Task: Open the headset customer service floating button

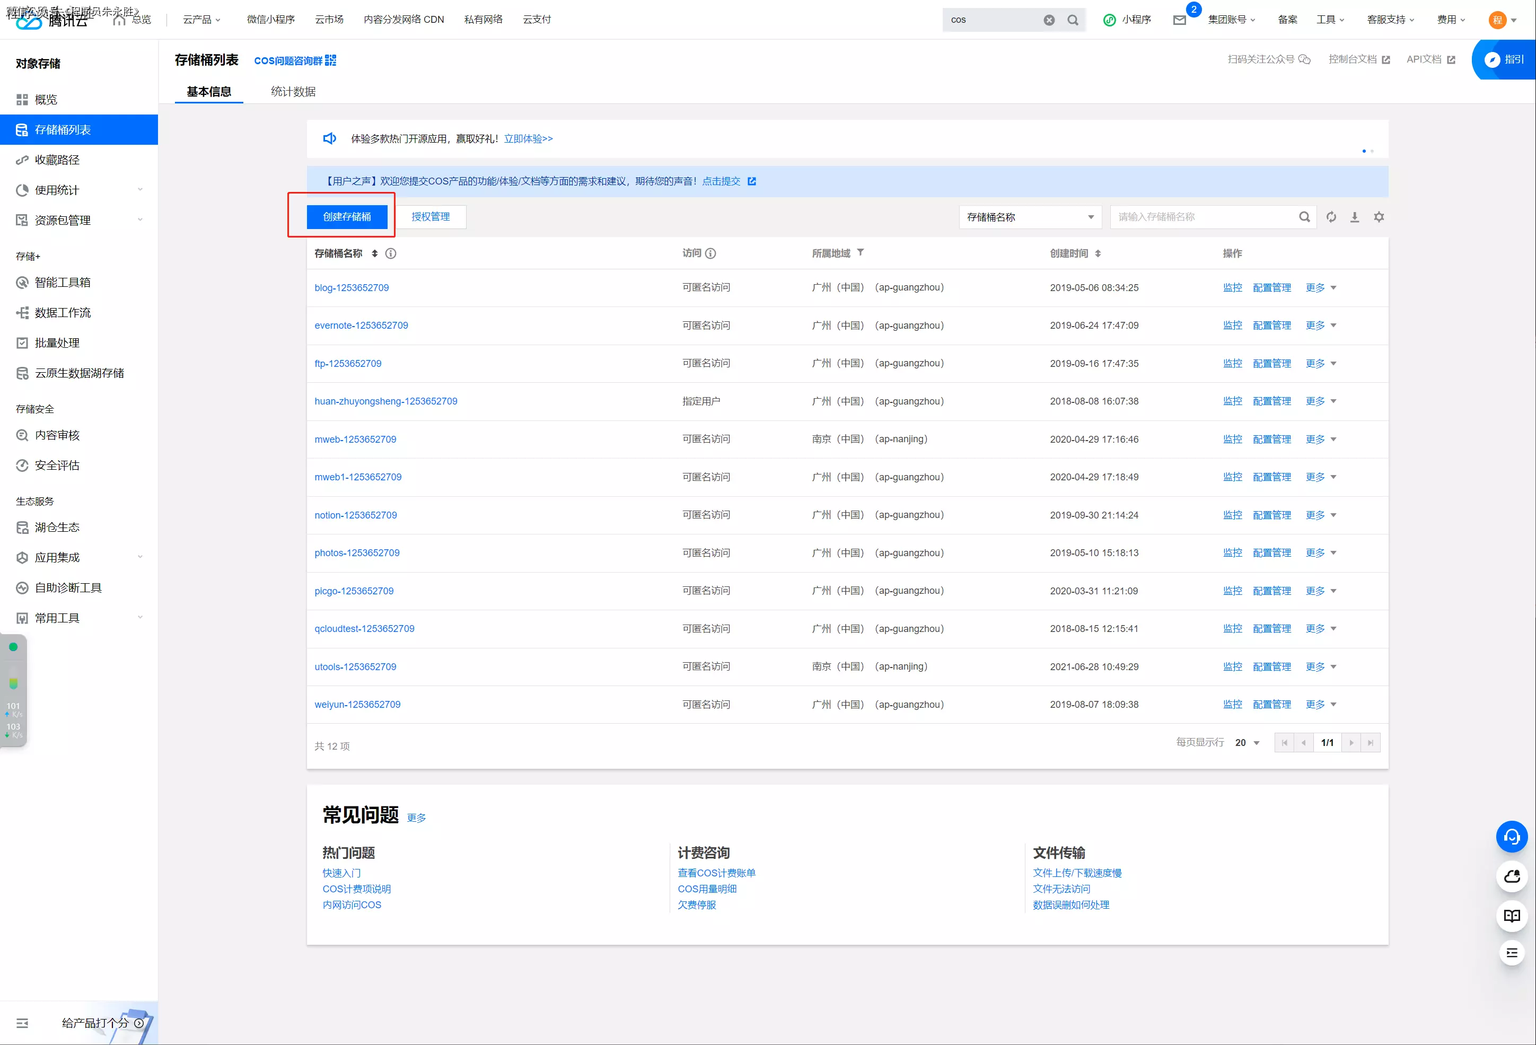Action: [1512, 838]
